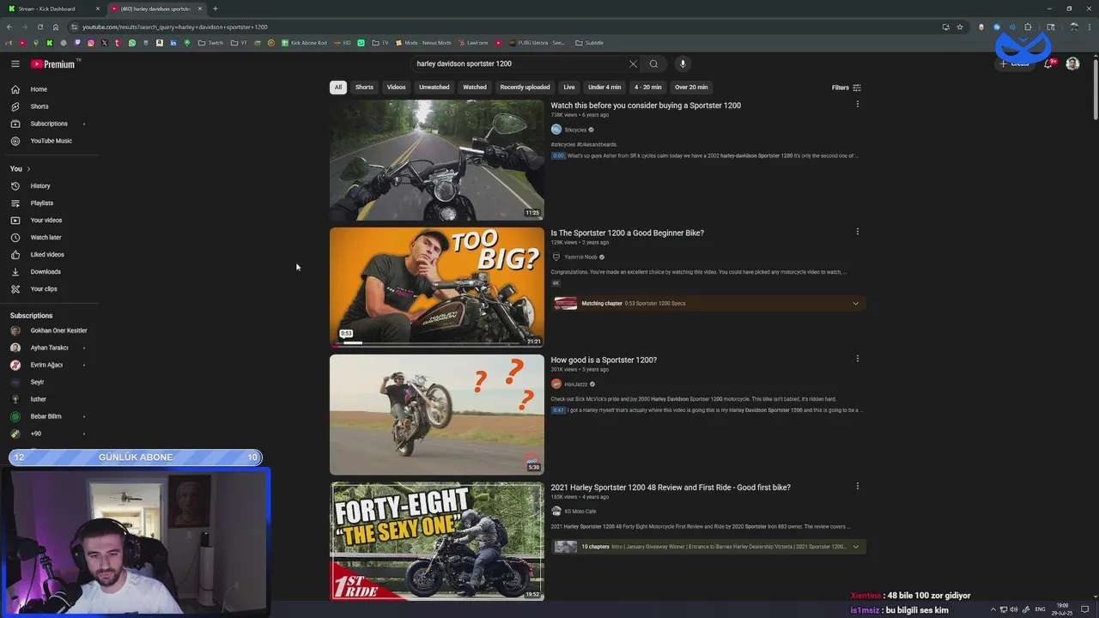Open Watch later list
The width and height of the screenshot is (1099, 618).
pos(49,237)
